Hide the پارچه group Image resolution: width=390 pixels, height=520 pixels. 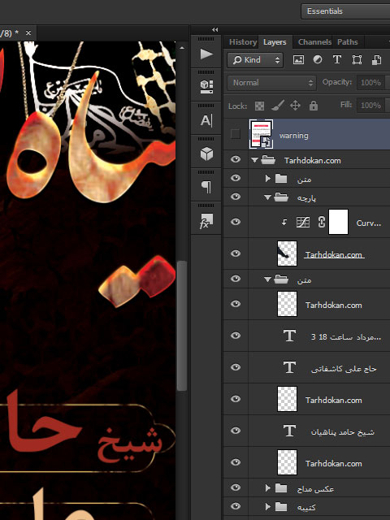236,197
